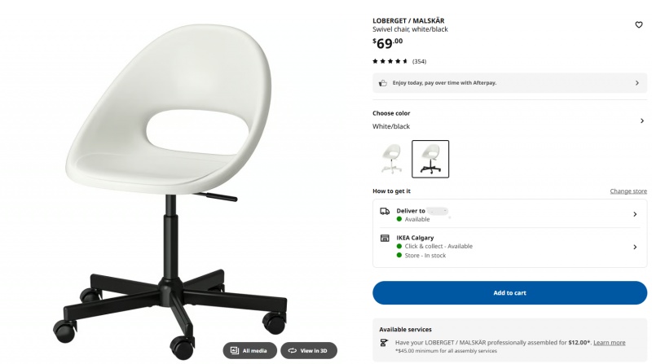652x364 pixels.
Task: Click the star rating icons
Action: pyautogui.click(x=390, y=61)
